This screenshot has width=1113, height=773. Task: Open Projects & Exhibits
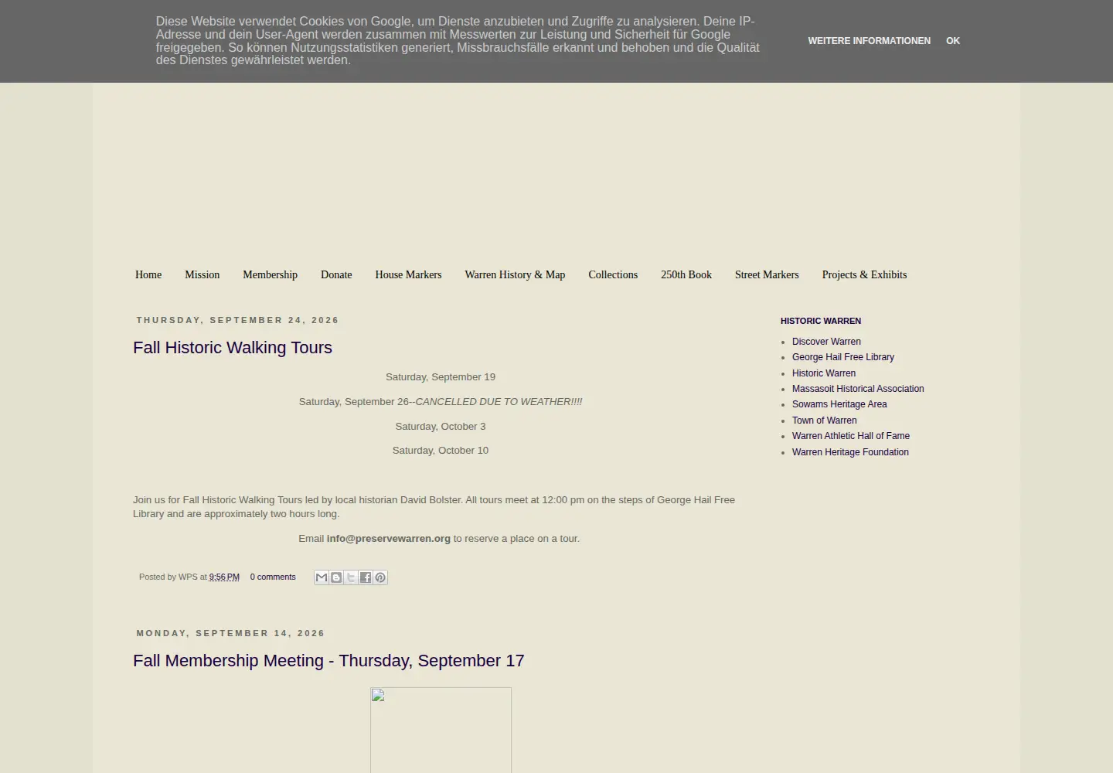pyautogui.click(x=864, y=274)
